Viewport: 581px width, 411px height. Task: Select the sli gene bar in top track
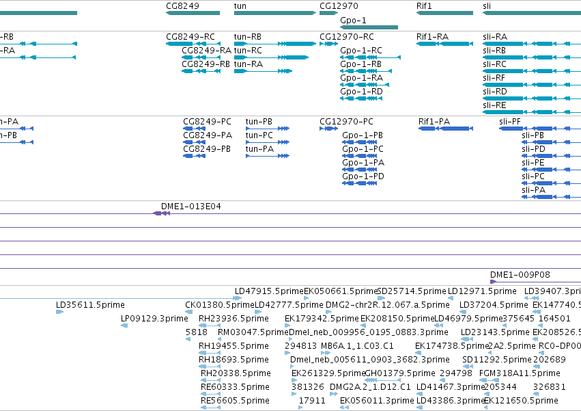coord(532,13)
